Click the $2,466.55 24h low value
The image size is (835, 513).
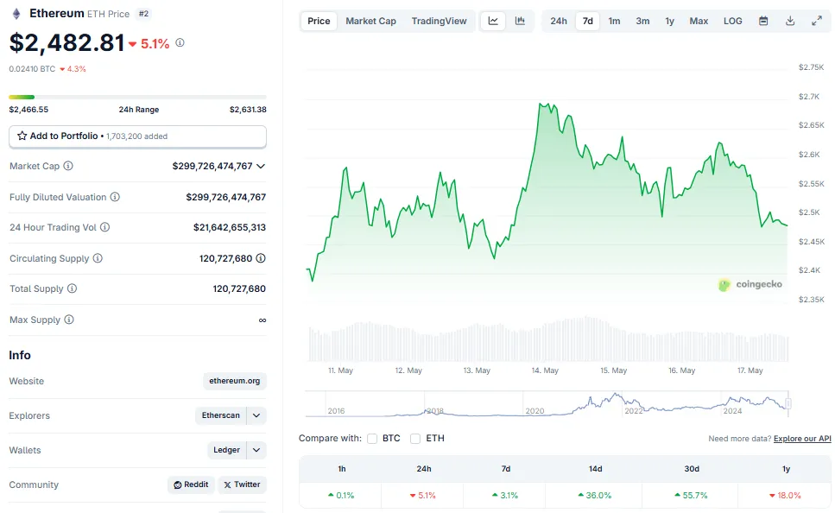28,109
